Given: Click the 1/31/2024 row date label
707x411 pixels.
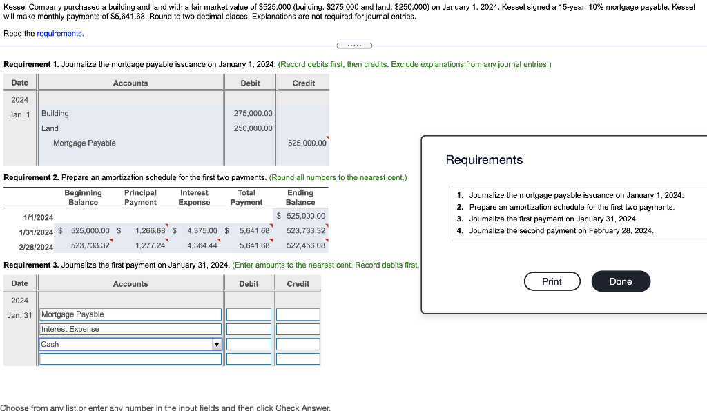Looking at the screenshot, I should tap(36, 232).
